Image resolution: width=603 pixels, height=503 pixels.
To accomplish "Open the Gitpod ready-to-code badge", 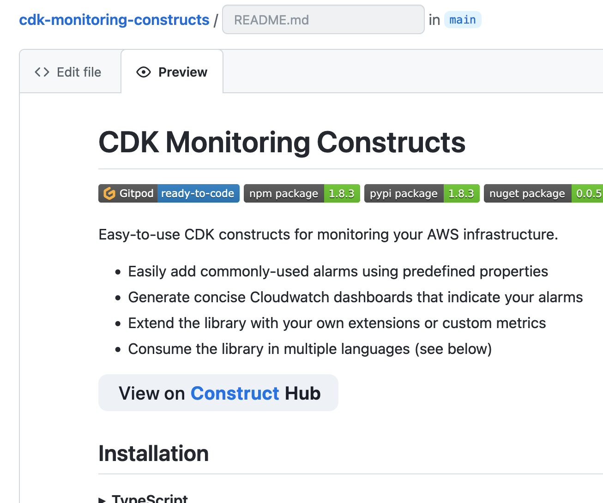I will (169, 193).
